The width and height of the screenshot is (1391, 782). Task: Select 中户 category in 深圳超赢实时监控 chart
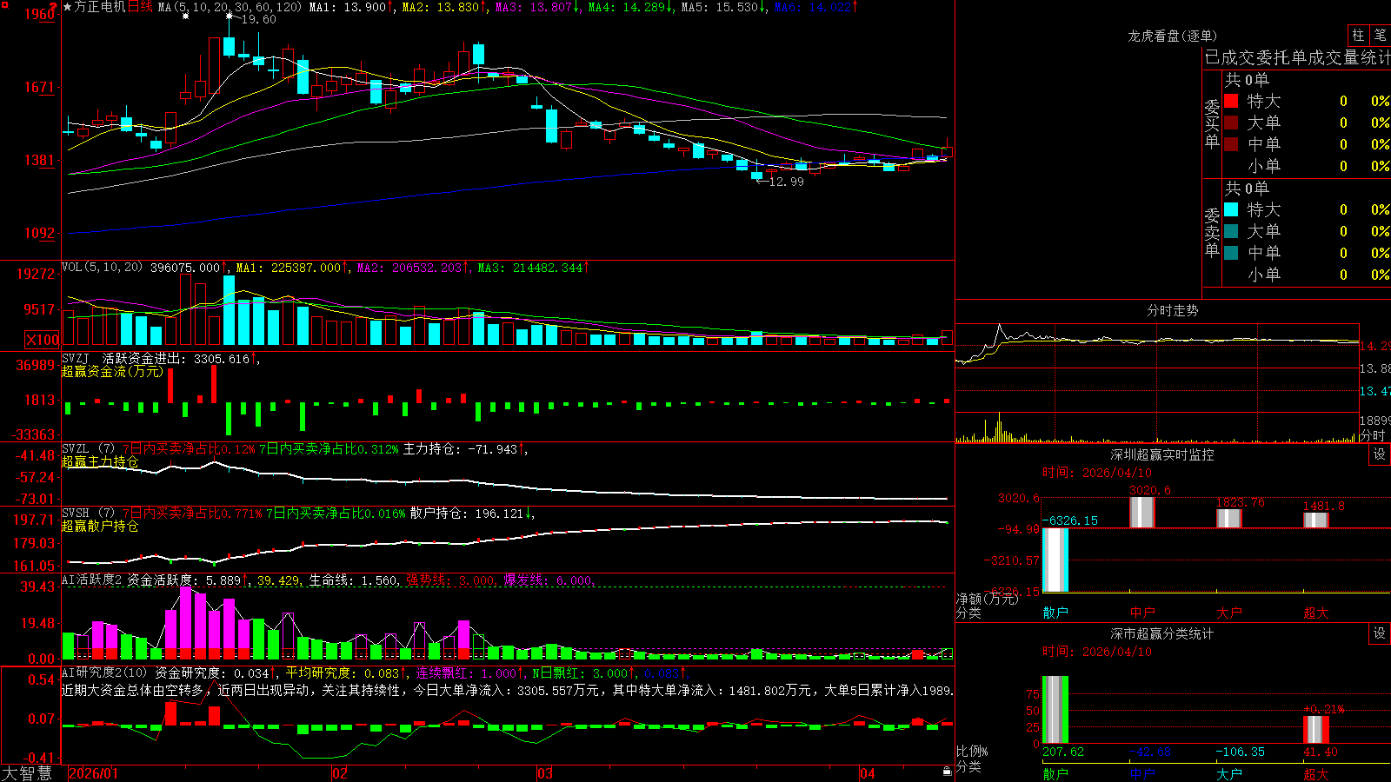pyautogui.click(x=1142, y=613)
